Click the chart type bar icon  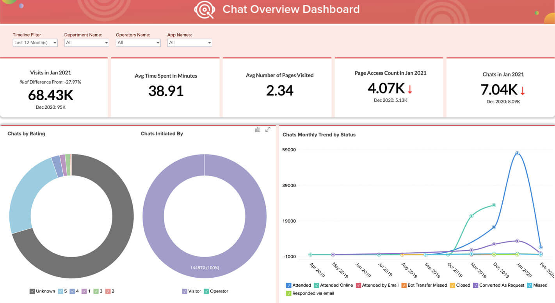click(x=258, y=129)
